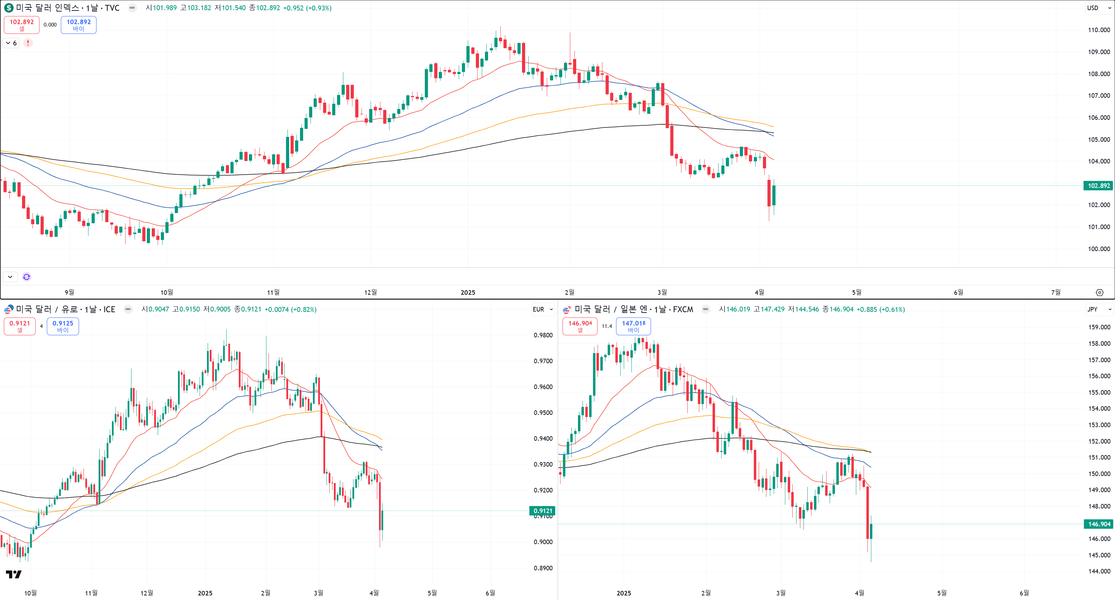This screenshot has height=600, width=1115.
Task: Click the USD/EUR flag symbol icon
Action: click(x=8, y=309)
